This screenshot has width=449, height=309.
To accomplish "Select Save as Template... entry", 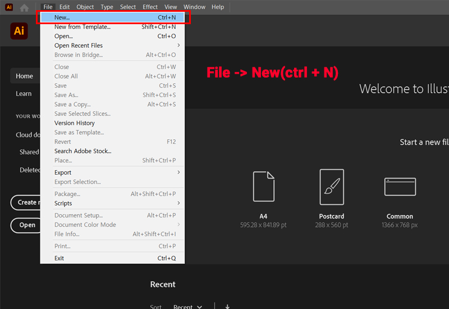I will [x=113, y=133].
